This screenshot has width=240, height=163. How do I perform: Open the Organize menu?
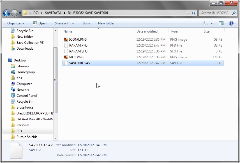[x=16, y=23]
